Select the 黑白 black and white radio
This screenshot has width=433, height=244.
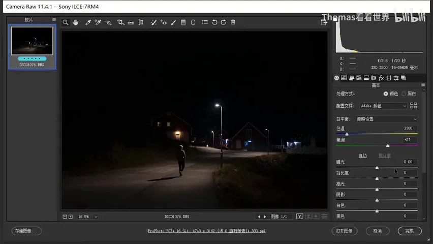(404, 94)
